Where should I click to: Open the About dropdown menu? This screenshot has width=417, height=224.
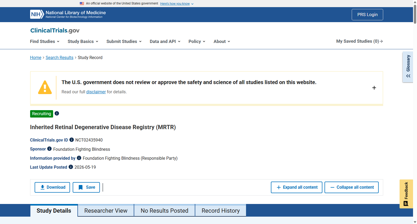pos(222,41)
